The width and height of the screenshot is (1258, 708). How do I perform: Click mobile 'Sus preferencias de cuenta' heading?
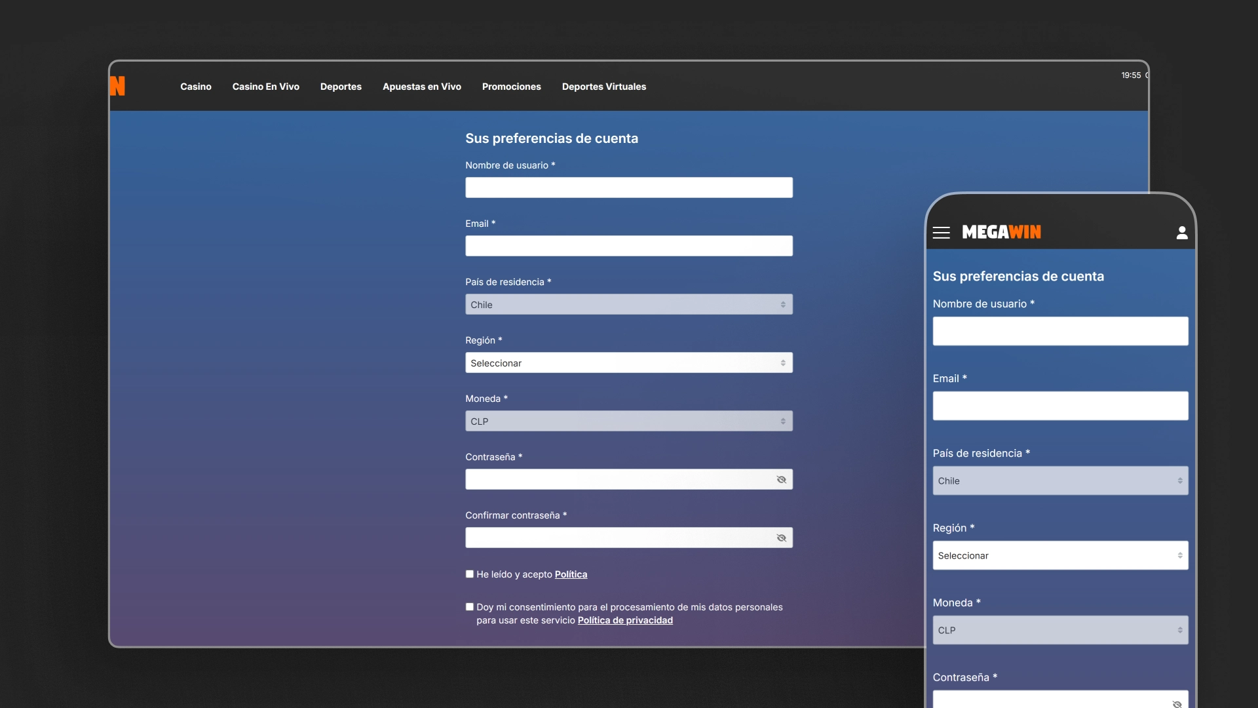pyautogui.click(x=1018, y=277)
